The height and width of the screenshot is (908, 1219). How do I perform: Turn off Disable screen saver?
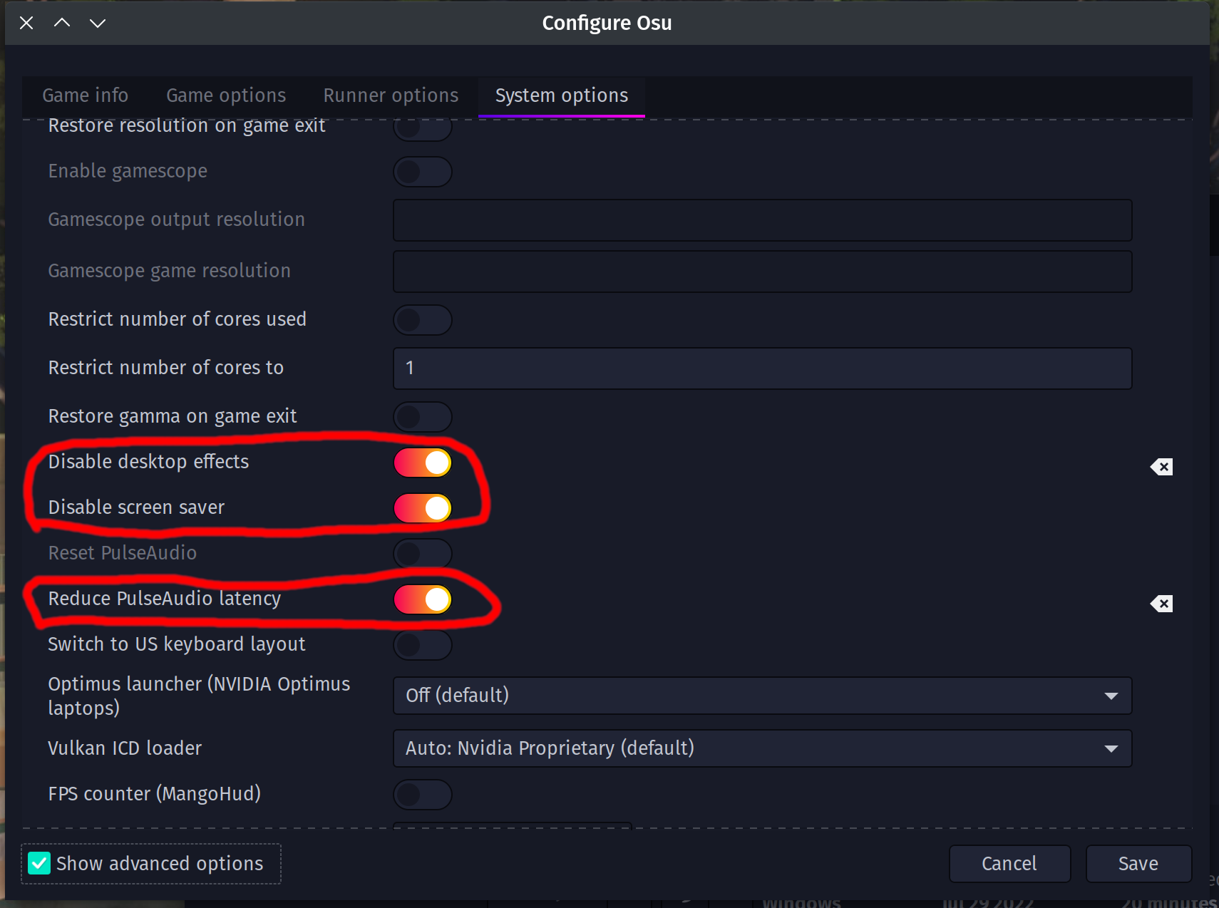click(x=423, y=508)
